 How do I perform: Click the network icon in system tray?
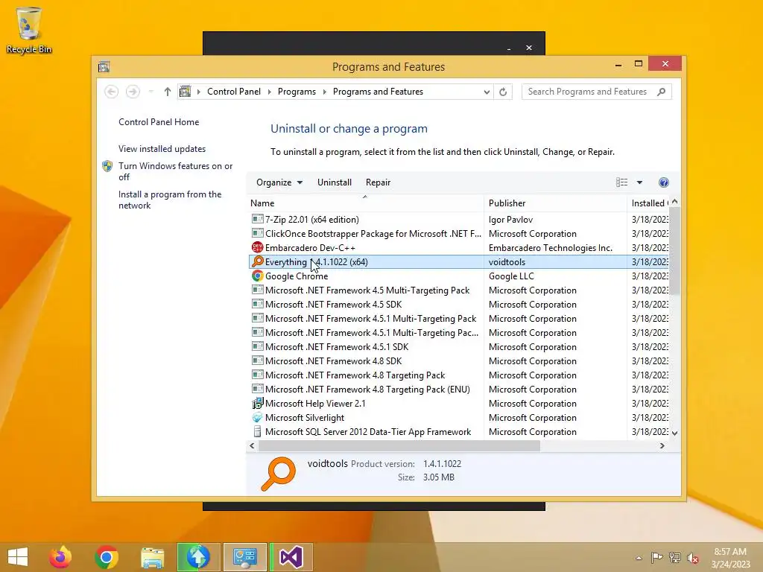[675, 558]
